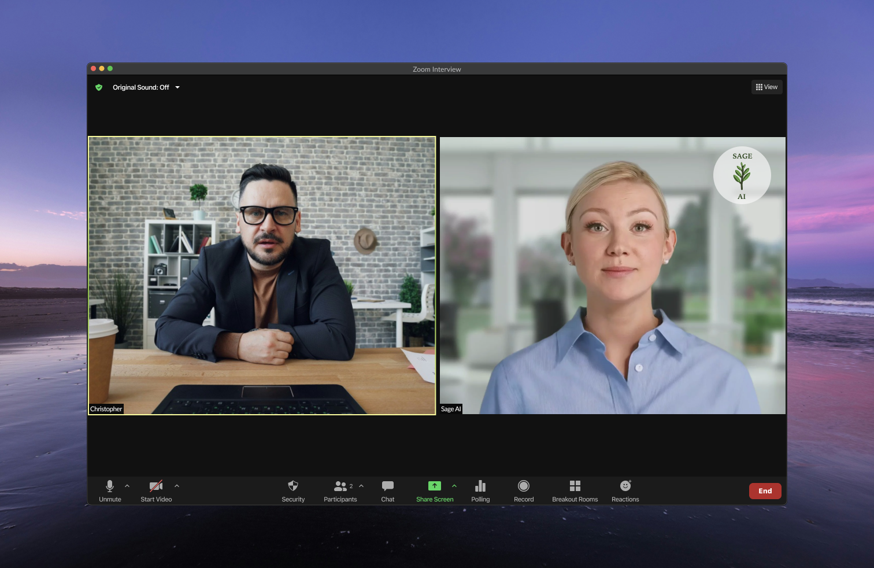This screenshot has width=874, height=568.
Task: Start Video with the camera toggle
Action: pos(156,490)
